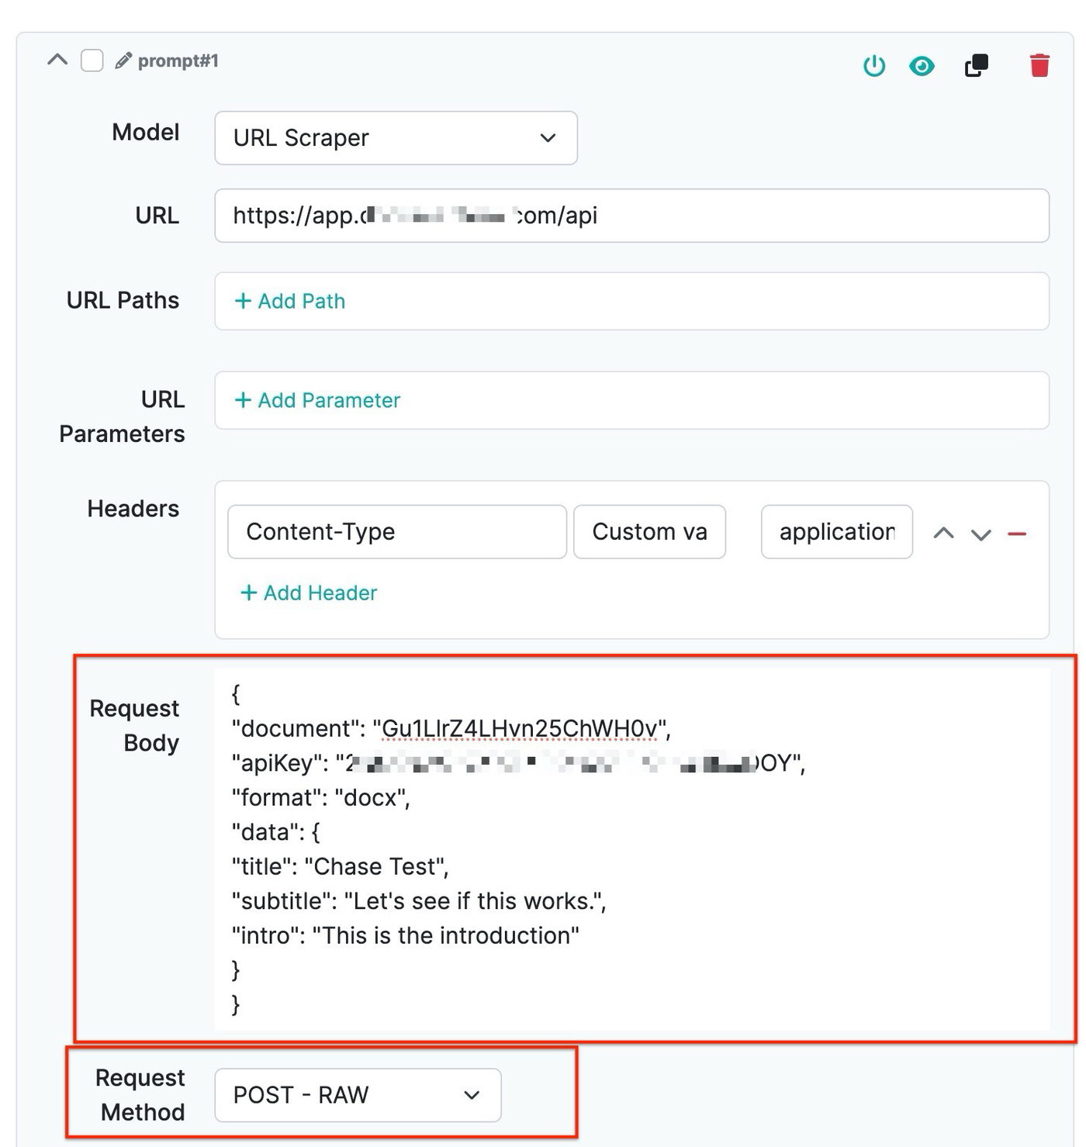Image resolution: width=1086 pixels, height=1147 pixels.
Task: Toggle the eye visibility icon
Action: [922, 66]
